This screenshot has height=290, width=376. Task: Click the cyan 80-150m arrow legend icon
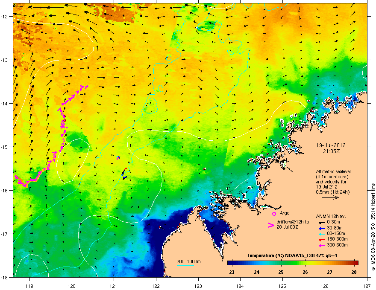tap(321, 234)
